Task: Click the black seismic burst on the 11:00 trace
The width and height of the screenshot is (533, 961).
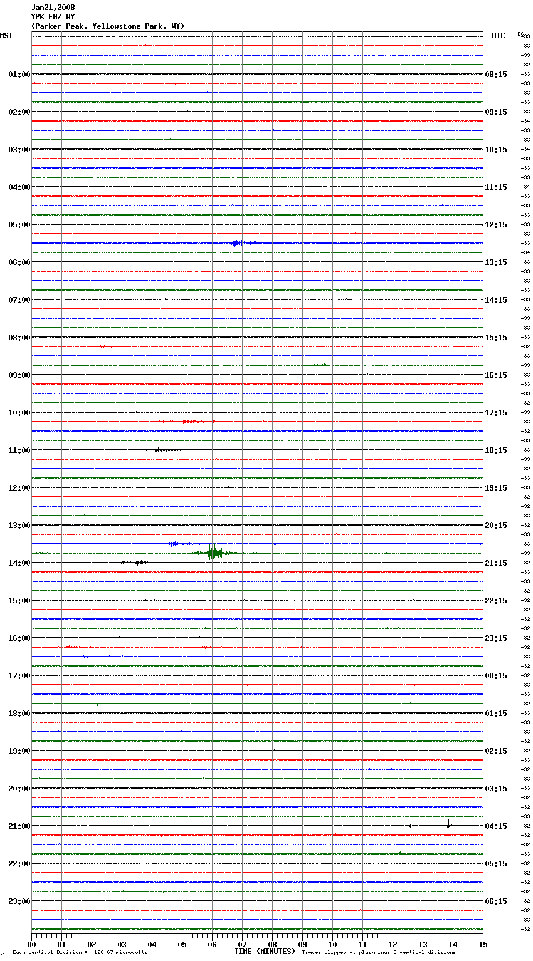Action: 167,450
